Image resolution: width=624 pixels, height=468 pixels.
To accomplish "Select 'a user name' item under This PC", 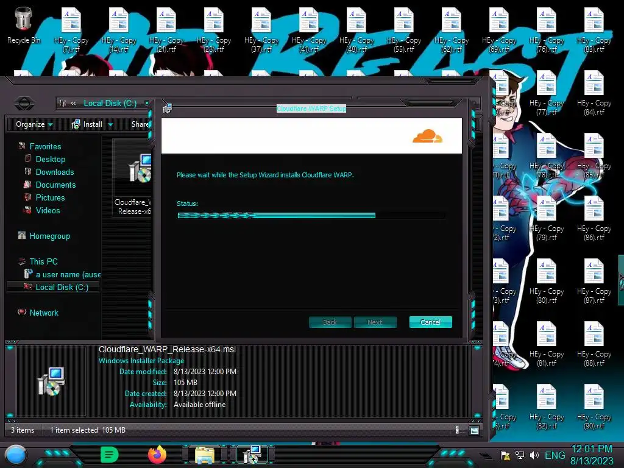I will pos(63,274).
